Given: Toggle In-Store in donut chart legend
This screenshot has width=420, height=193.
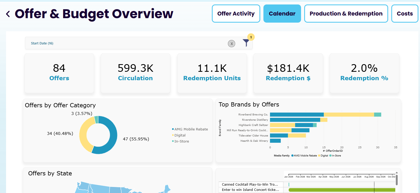Looking at the screenshot, I should click(x=181, y=141).
